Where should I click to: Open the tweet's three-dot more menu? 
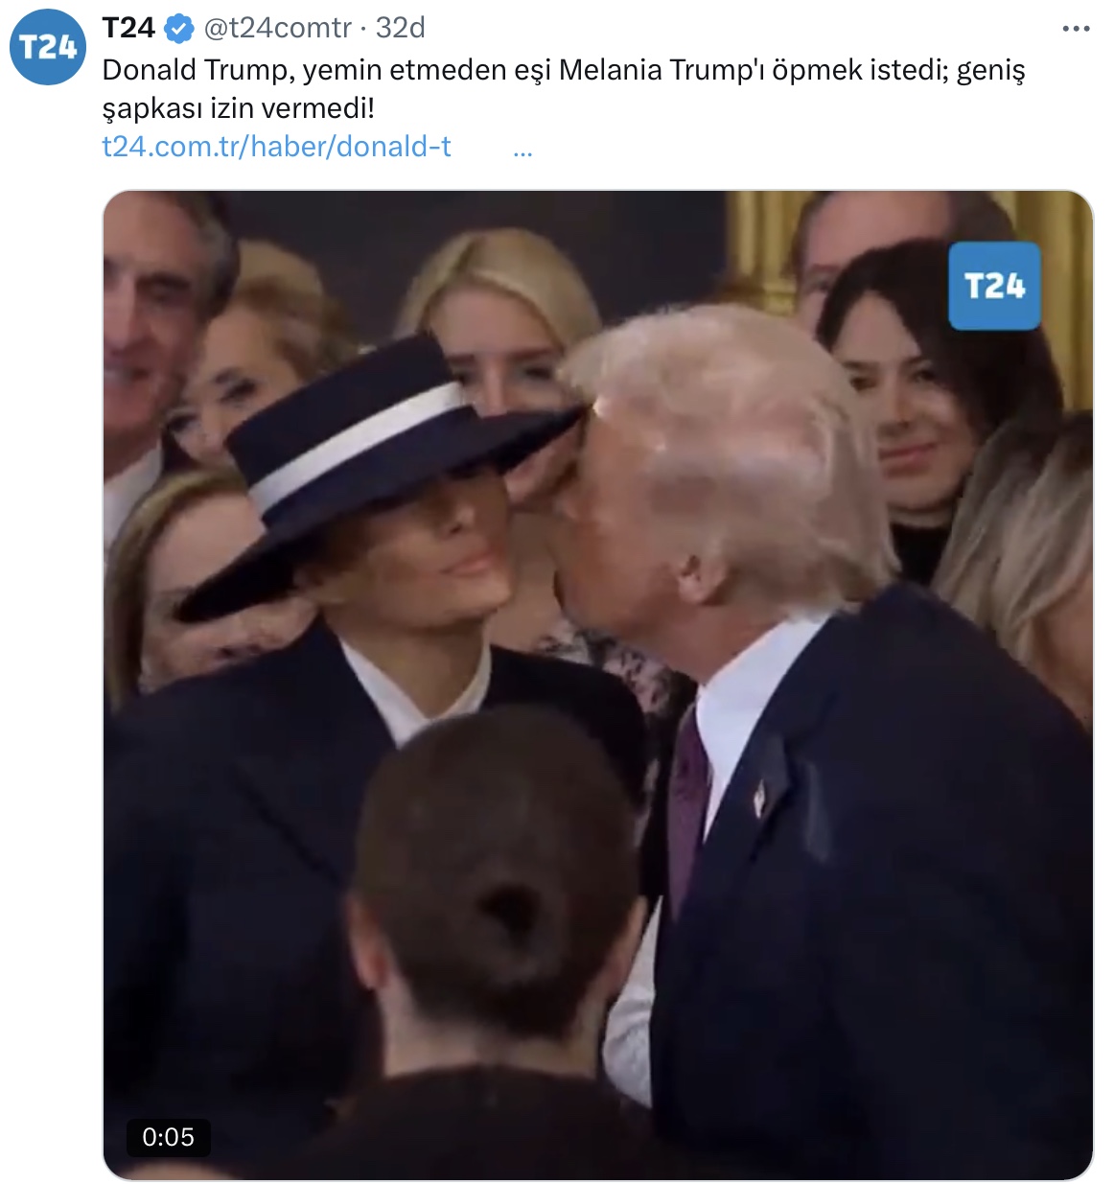point(1076,29)
